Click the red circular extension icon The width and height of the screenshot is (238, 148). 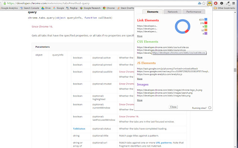pyautogui.click(x=216, y=3)
